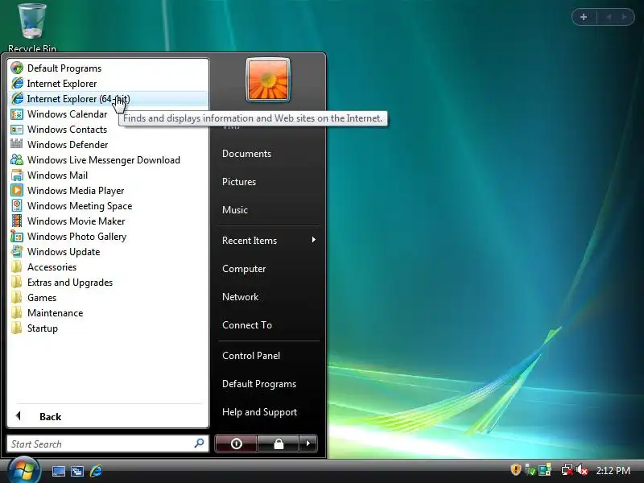This screenshot has width=644, height=483.
Task: Open Pictures from Start menu
Action: (x=239, y=182)
